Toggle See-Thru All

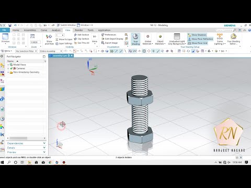tap(82, 43)
